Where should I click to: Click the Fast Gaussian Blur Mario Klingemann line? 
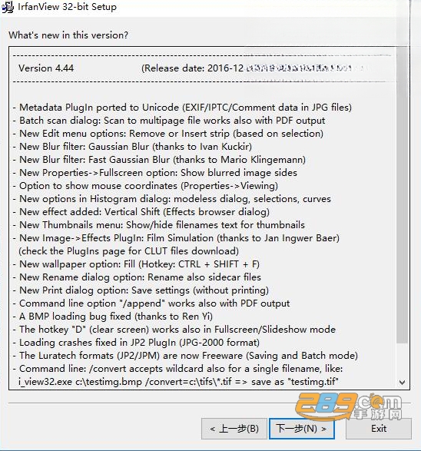click(x=159, y=160)
